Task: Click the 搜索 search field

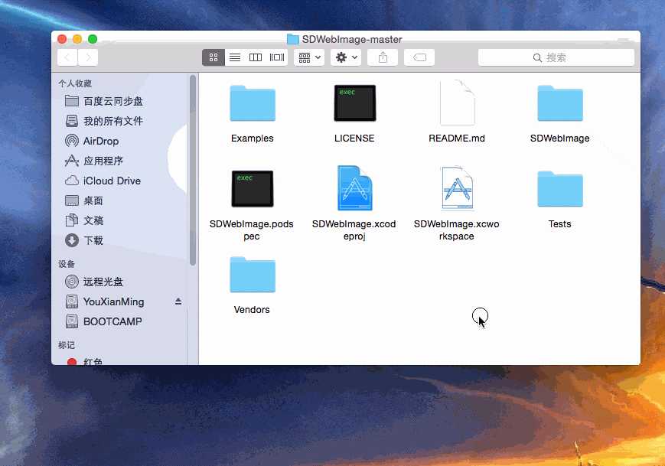Action: [x=556, y=57]
